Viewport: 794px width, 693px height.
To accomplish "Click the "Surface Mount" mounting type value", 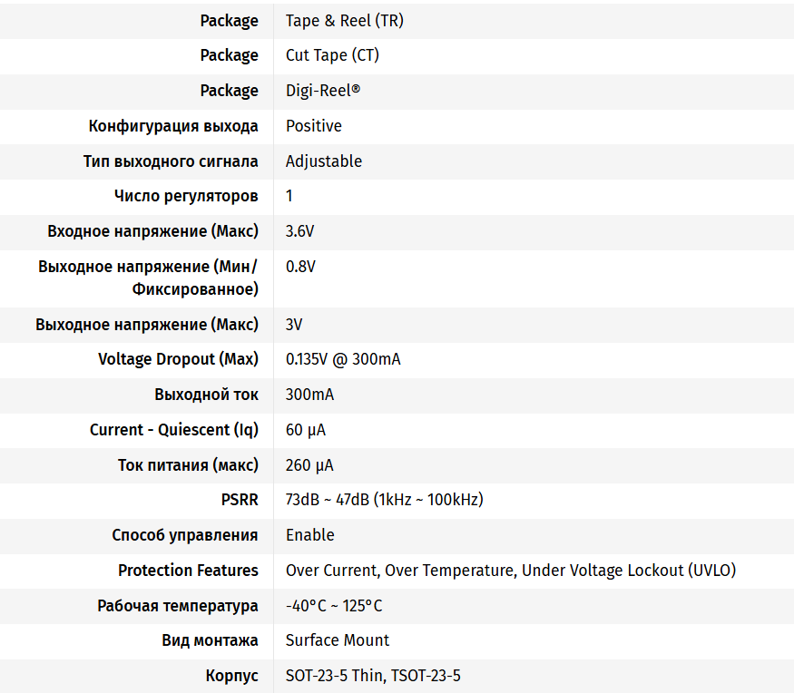I will click(x=337, y=640).
